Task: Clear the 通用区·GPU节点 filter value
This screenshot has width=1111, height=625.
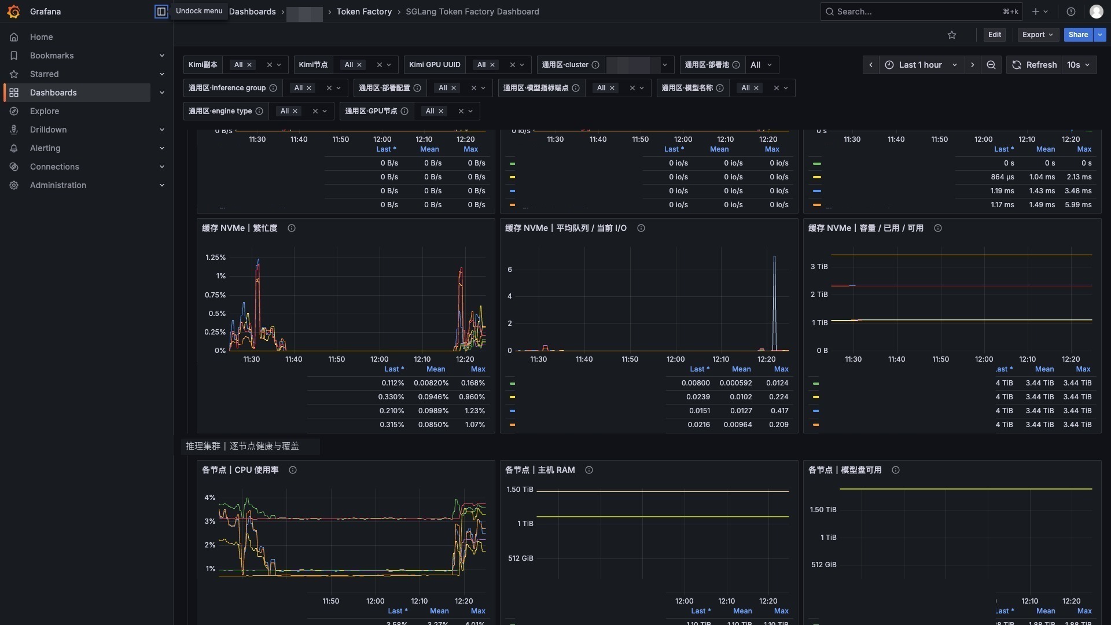Action: [x=461, y=111]
